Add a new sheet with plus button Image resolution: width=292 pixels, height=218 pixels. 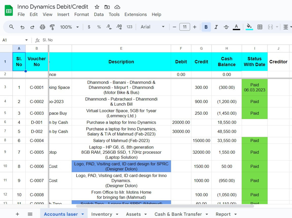click(17, 214)
